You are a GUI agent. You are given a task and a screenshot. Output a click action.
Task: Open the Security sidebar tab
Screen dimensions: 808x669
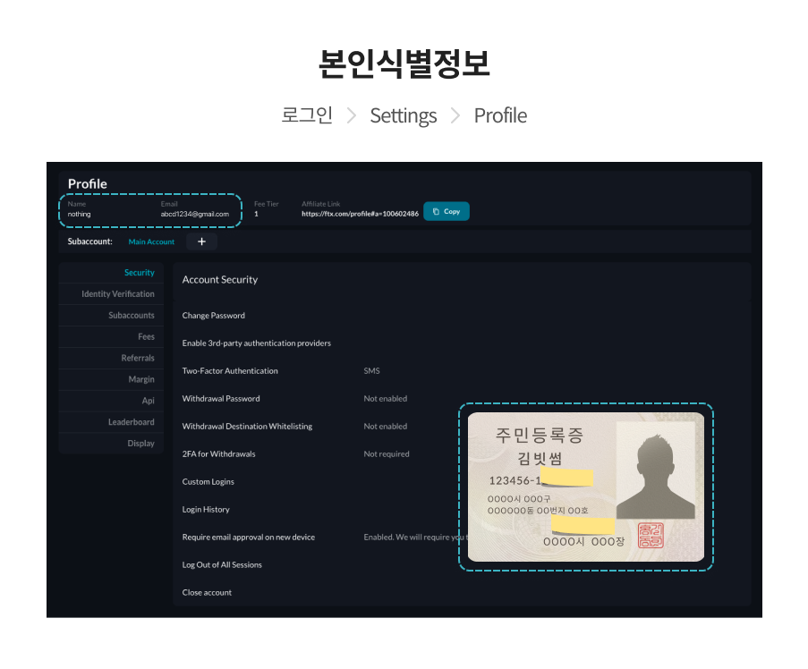click(111, 273)
